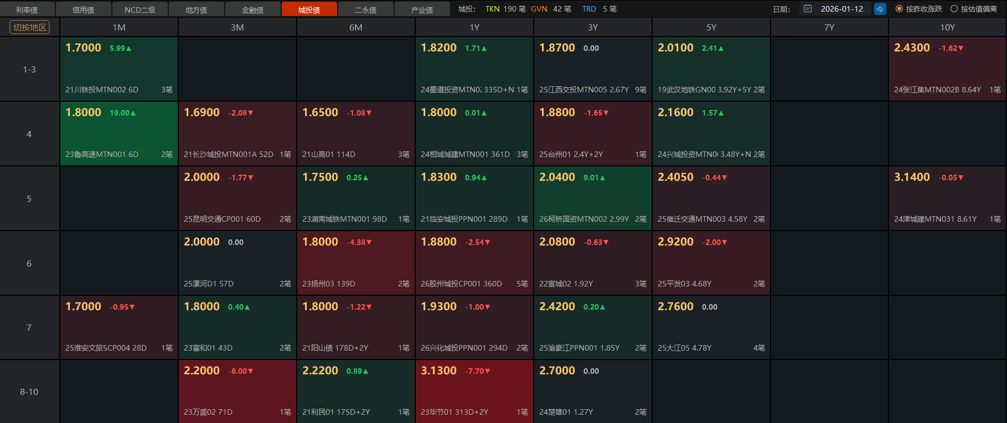Click the 7Y column header

coord(829,27)
